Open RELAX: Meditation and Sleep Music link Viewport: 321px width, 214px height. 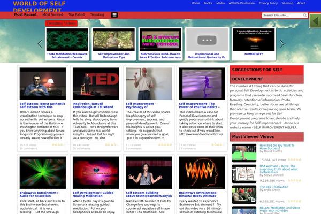[x=280, y=209]
